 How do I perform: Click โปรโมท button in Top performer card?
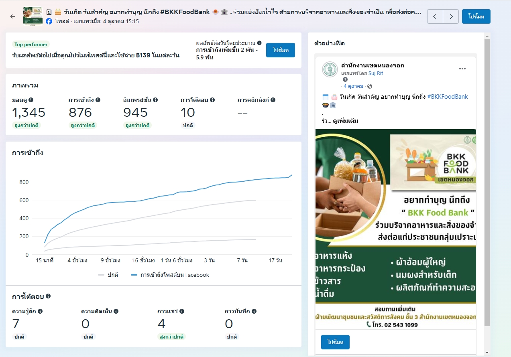(280, 50)
